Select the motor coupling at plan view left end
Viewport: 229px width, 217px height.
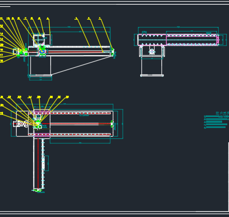(x=21, y=124)
